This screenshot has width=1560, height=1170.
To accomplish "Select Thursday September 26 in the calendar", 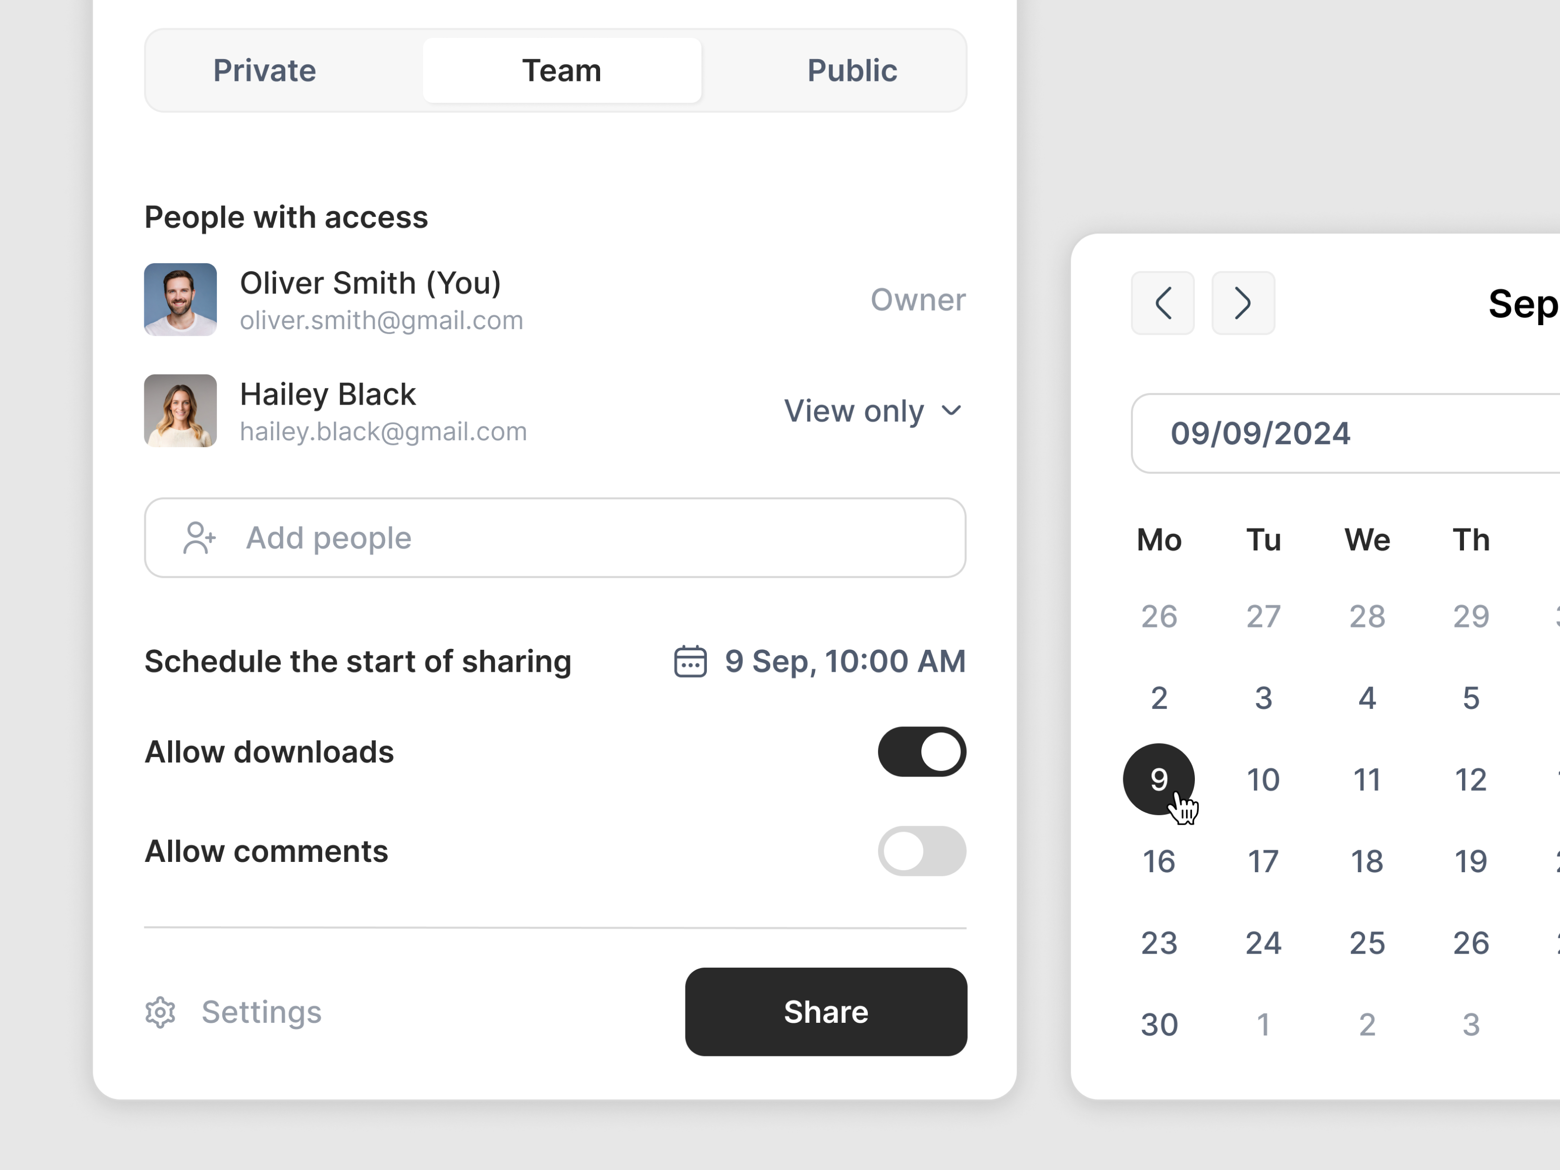I will (x=1471, y=943).
